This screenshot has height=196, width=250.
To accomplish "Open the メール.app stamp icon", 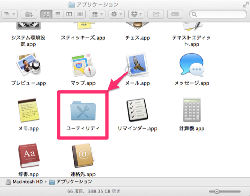I will click(137, 64).
